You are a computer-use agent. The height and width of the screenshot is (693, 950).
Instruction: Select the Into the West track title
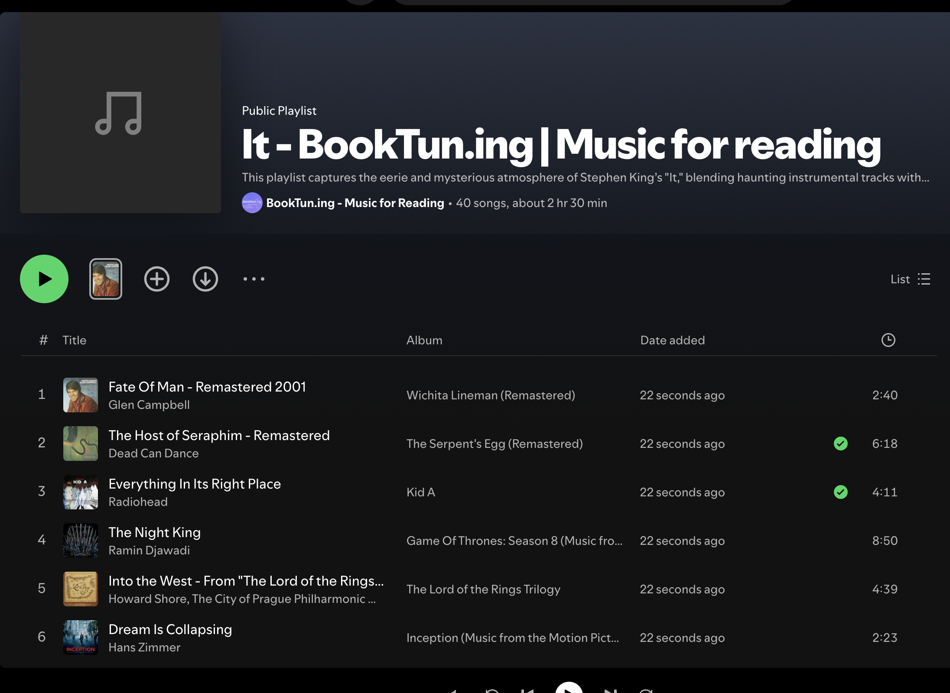tap(246, 581)
